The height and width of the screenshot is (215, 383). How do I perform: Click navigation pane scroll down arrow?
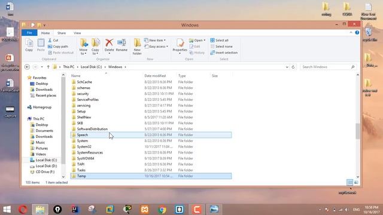pos(63,177)
